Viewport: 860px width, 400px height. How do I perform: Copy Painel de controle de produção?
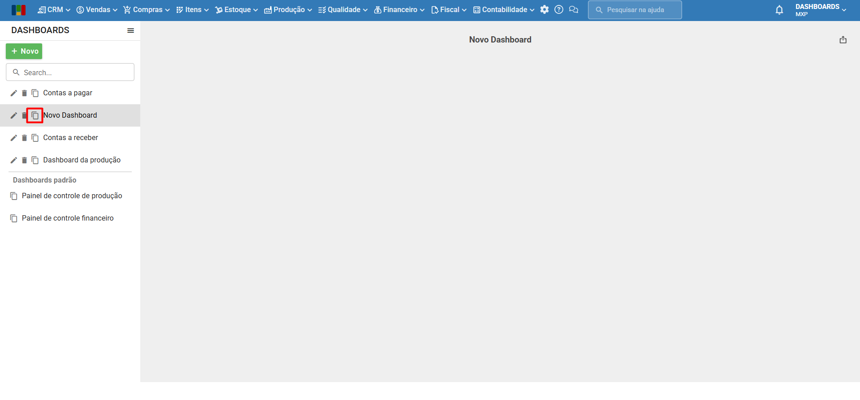click(x=14, y=196)
